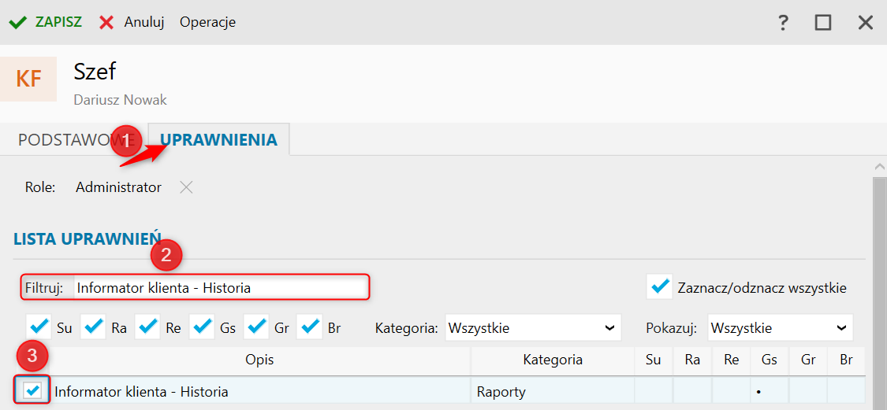Click the red Anuluj X icon
The height and width of the screenshot is (410, 887).
(106, 22)
